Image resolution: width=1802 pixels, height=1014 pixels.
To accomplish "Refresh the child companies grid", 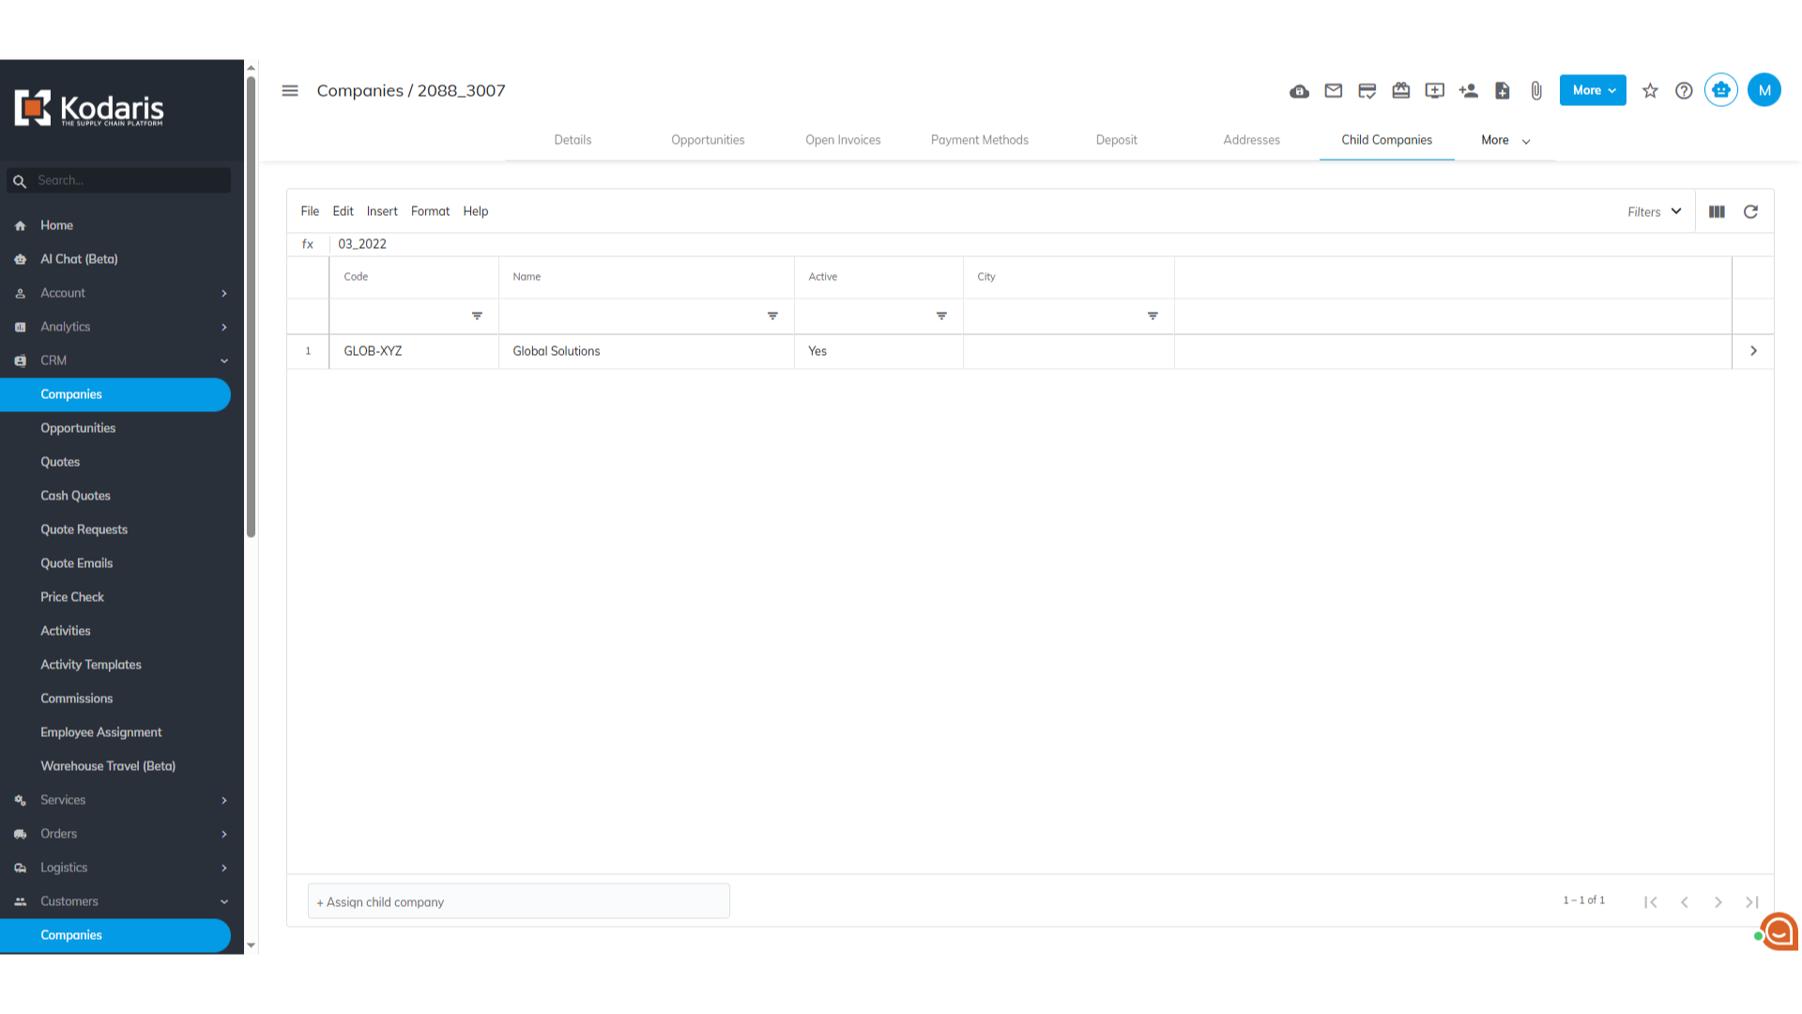I will point(1750,212).
